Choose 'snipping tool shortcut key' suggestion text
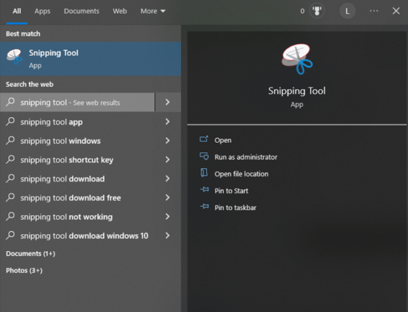This screenshot has width=408, height=312. coord(67,160)
